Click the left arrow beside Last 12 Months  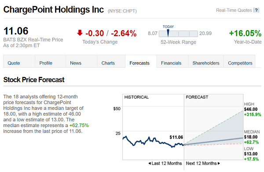tap(150, 163)
